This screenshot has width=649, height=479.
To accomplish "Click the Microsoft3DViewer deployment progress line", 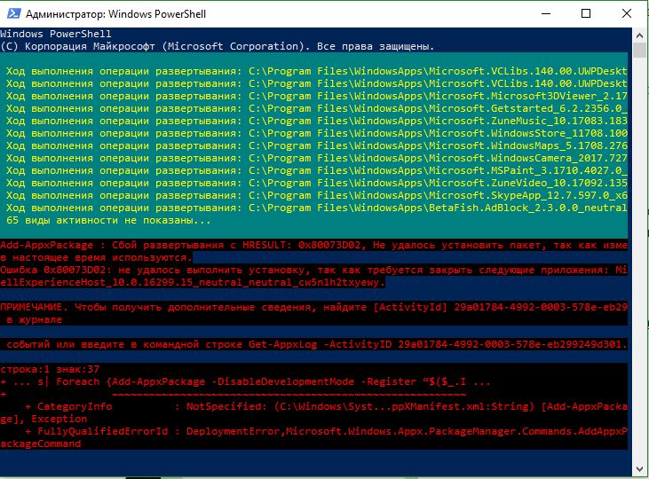I will [x=317, y=96].
